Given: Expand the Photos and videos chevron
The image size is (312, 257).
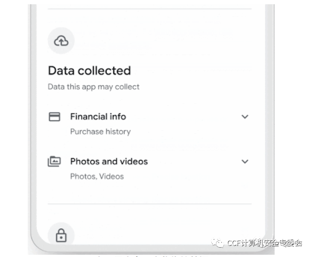Looking at the screenshot, I should click(245, 162).
